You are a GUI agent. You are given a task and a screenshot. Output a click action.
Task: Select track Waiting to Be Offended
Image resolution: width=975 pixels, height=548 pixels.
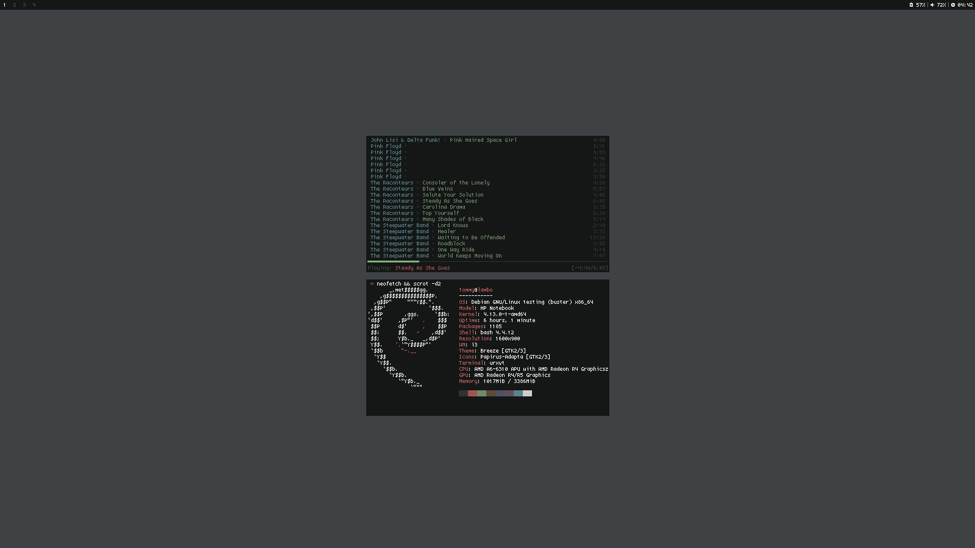tap(471, 237)
